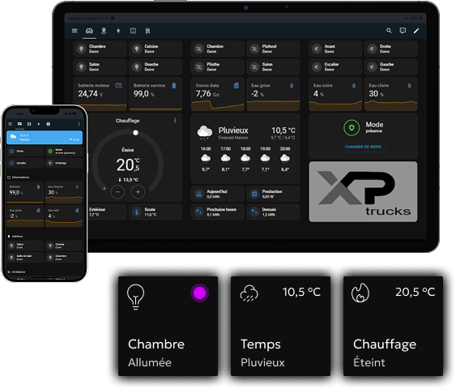Switch to the map location tab
456x389 pixels.
tap(104, 31)
